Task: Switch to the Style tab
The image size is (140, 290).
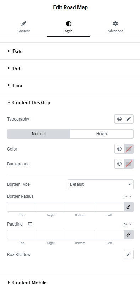Action: (x=69, y=27)
